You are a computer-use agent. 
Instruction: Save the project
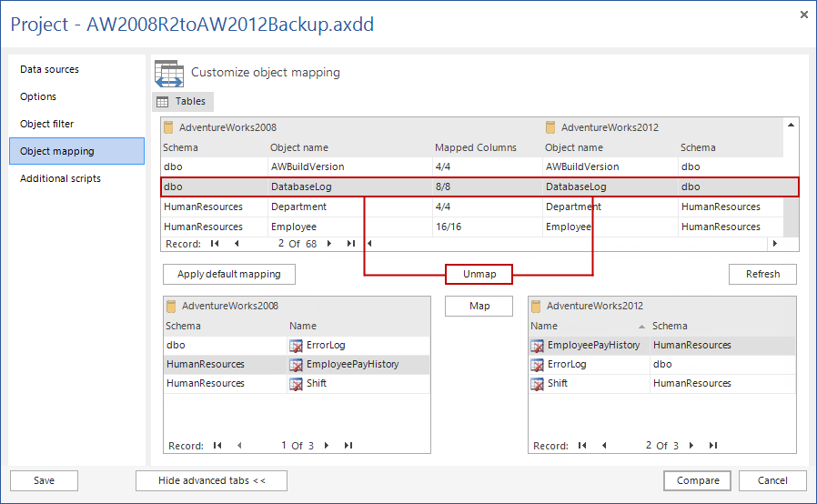[45, 480]
